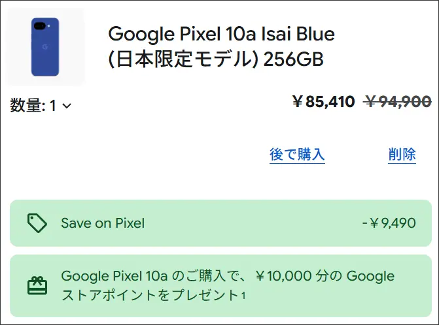Click the footnote superscript 1 after プレゼント
This screenshot has height=325, width=439.
click(x=243, y=295)
